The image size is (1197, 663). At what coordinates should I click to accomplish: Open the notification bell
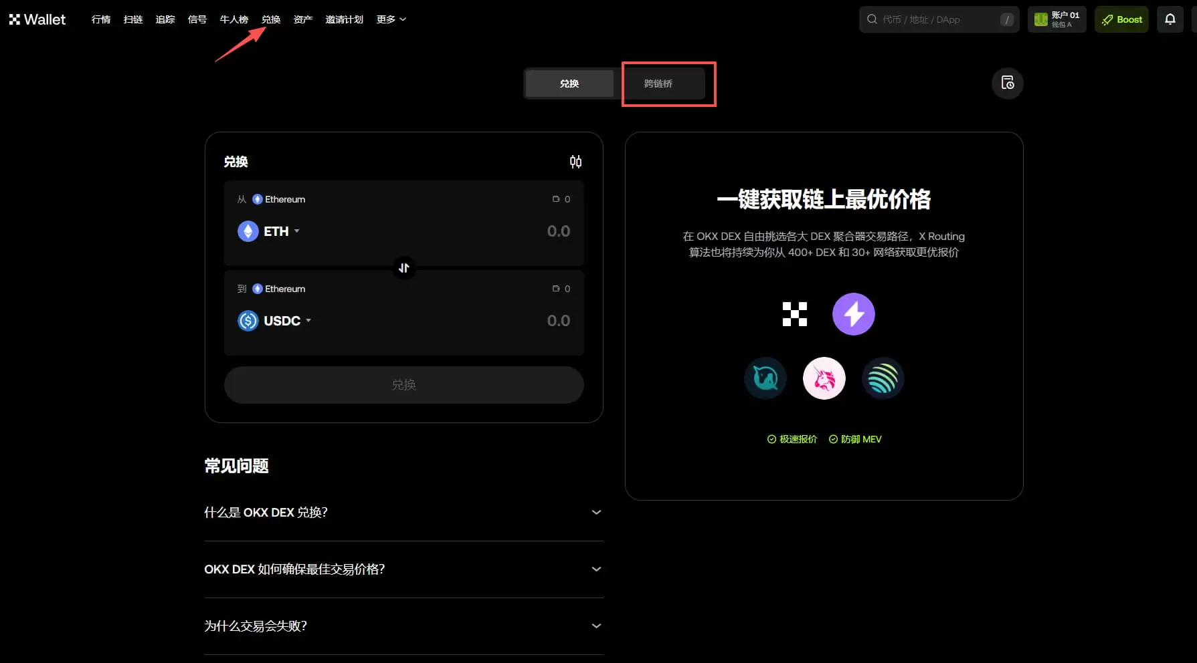pyautogui.click(x=1170, y=19)
